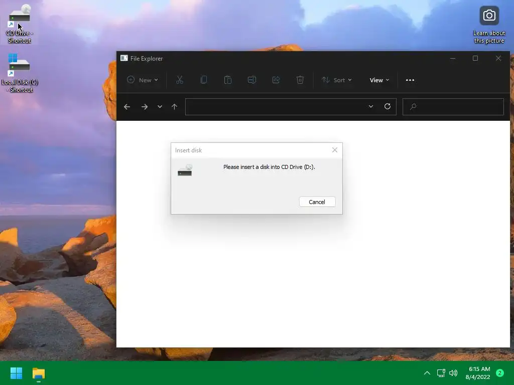514x385 pixels.
Task: Click the Share icon in toolbar
Action: point(276,80)
